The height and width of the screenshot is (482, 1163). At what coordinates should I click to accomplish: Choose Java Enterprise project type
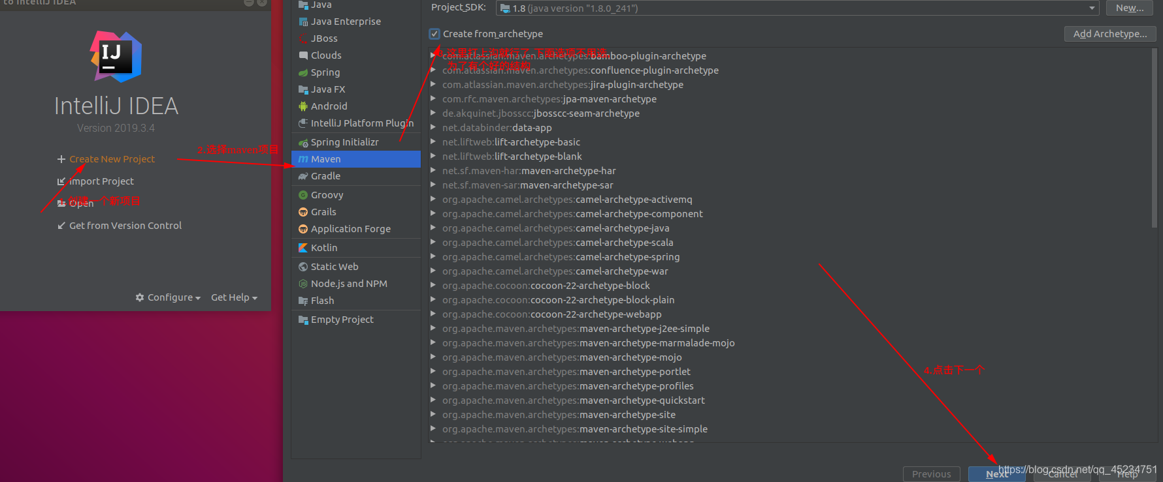coord(355,22)
